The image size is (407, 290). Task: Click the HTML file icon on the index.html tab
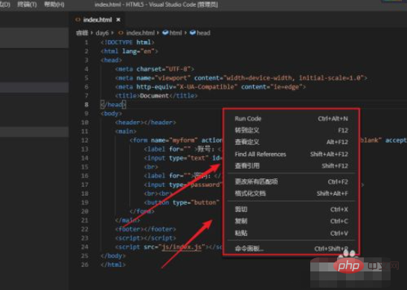(77, 20)
